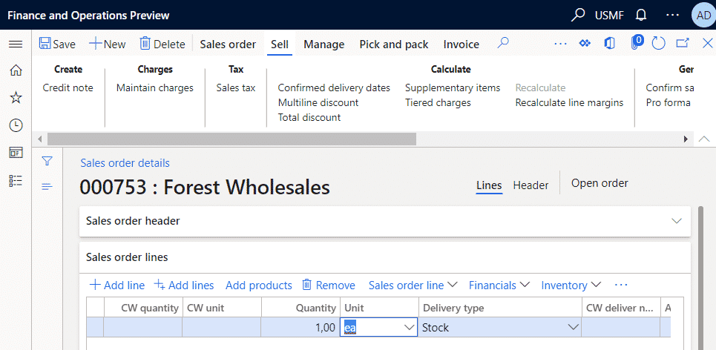Calculate Total discount
The image size is (716, 350).
coord(309,117)
